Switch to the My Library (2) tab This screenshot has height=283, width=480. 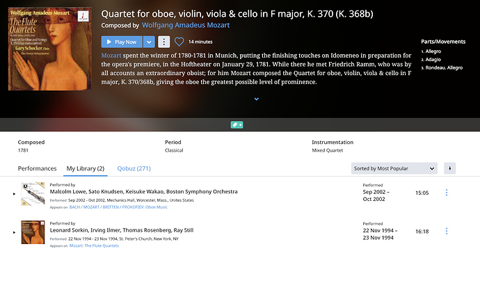pyautogui.click(x=86, y=168)
